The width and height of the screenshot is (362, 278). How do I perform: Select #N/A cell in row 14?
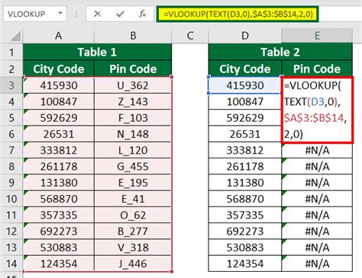click(x=317, y=264)
